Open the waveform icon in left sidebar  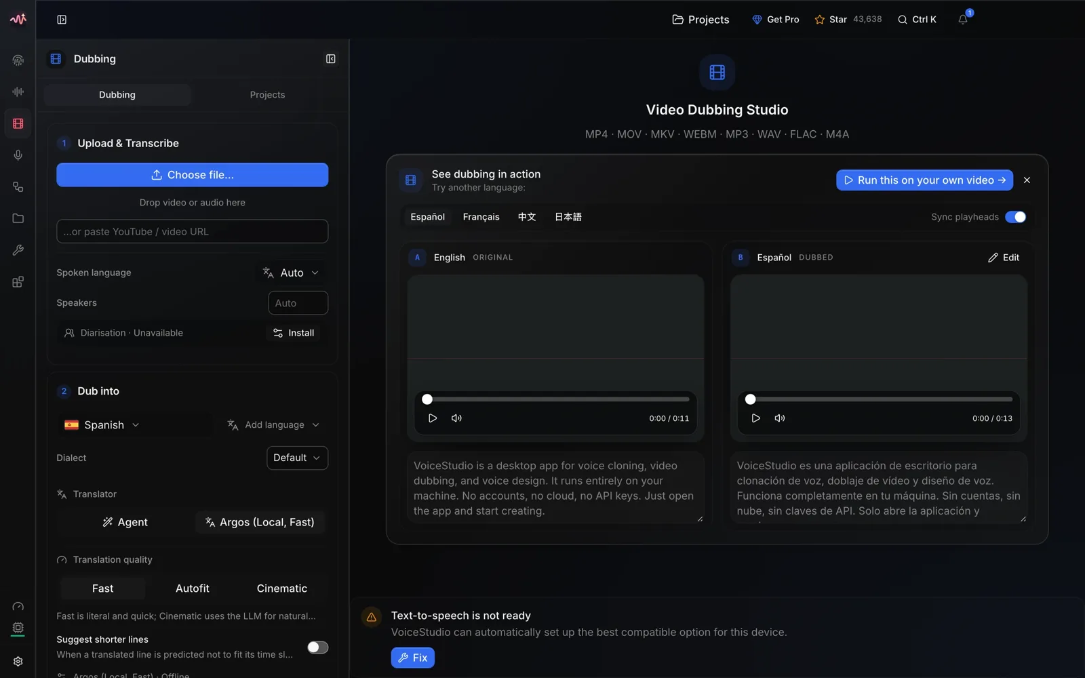[18, 92]
